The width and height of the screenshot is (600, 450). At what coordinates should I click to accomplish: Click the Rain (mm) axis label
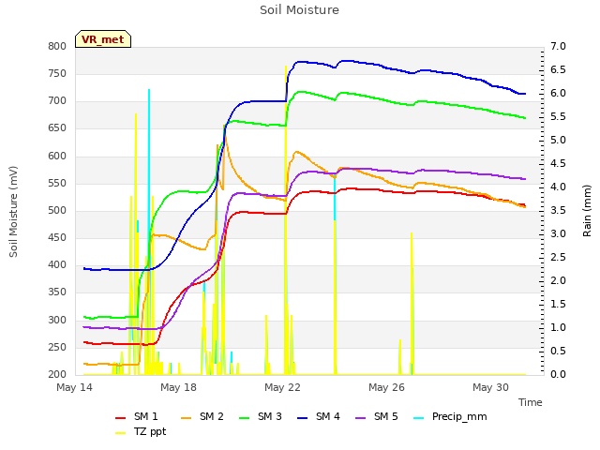click(587, 211)
